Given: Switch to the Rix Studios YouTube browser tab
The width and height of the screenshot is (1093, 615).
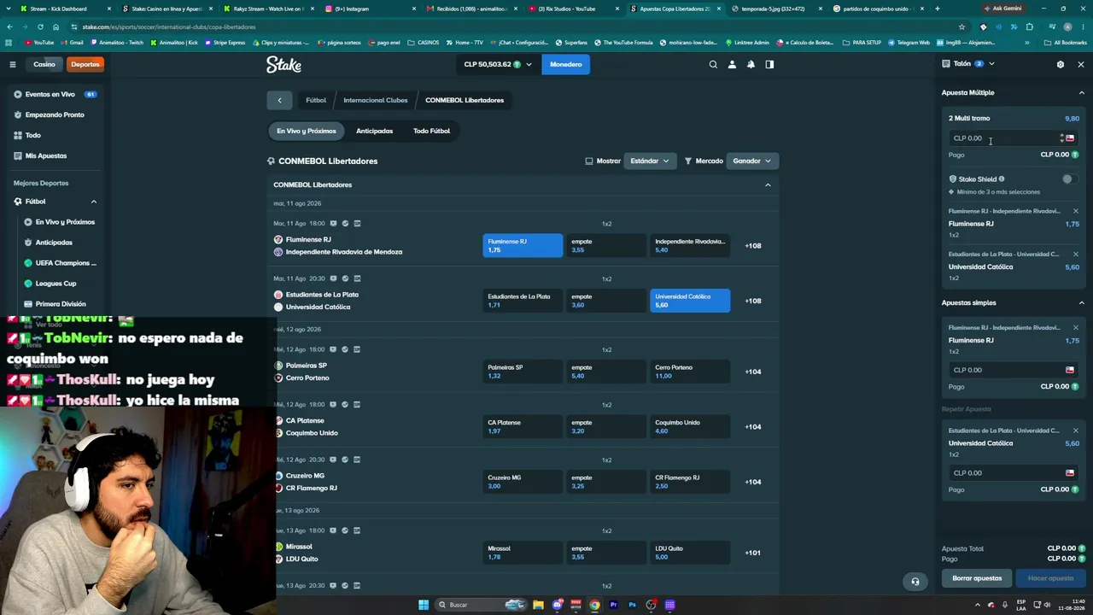Looking at the screenshot, I should pos(573,9).
